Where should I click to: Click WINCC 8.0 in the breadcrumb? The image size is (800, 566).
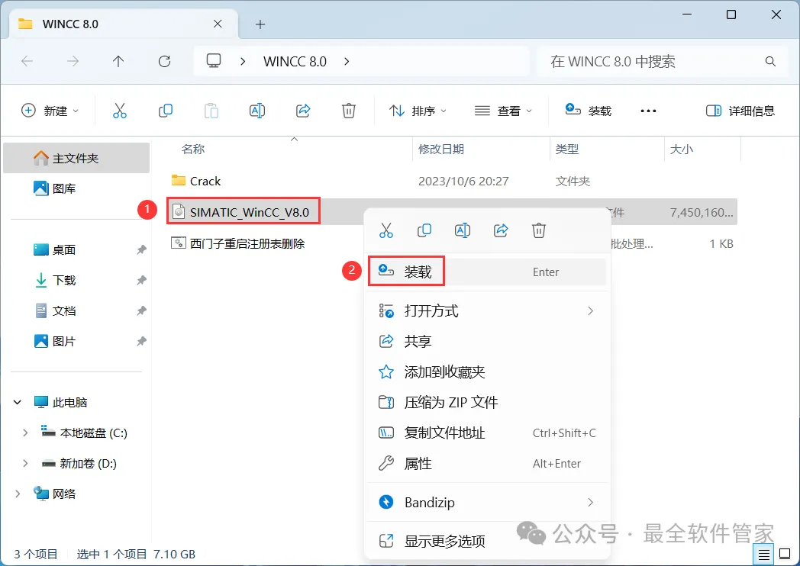click(295, 62)
